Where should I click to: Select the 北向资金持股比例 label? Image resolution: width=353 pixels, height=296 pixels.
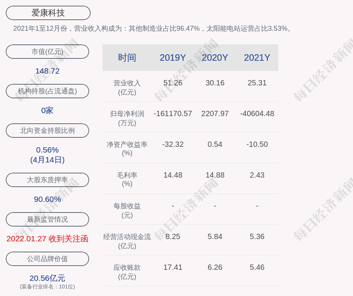47,130
